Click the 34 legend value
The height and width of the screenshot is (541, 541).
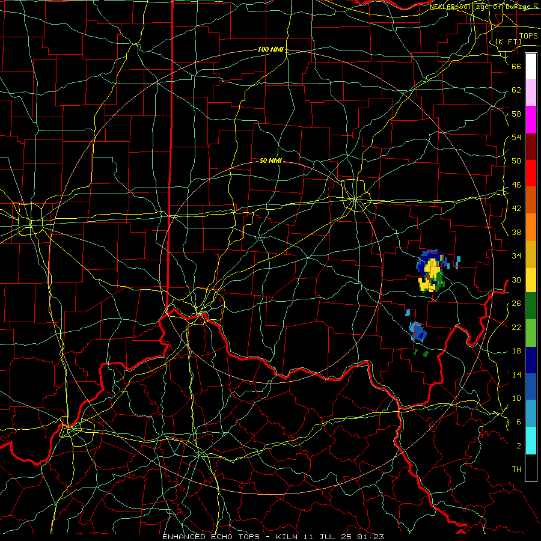tap(516, 256)
